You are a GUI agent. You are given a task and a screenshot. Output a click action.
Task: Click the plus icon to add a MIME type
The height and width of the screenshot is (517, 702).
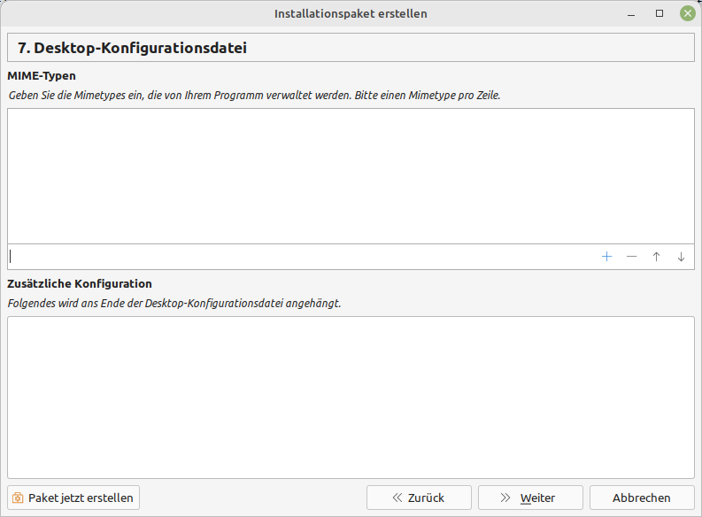point(606,257)
